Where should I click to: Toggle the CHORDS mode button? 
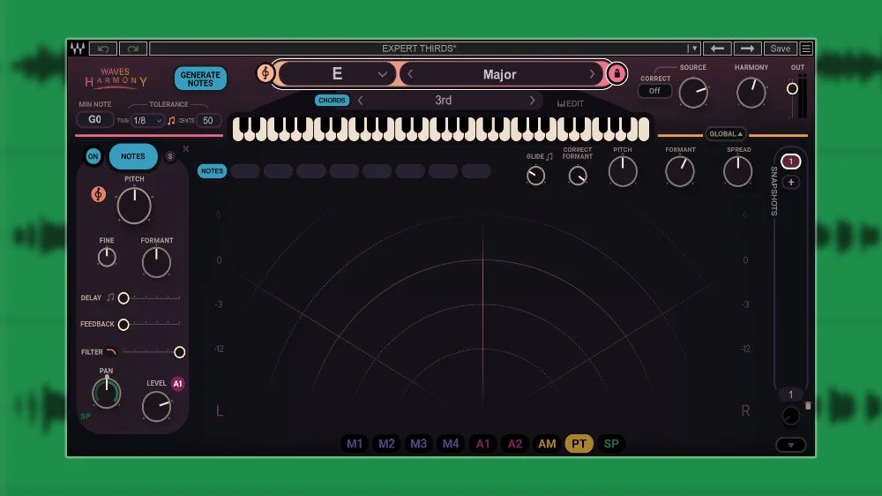coord(332,101)
